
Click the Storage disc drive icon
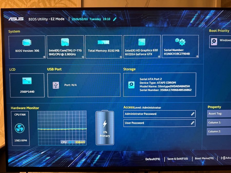point(131,85)
